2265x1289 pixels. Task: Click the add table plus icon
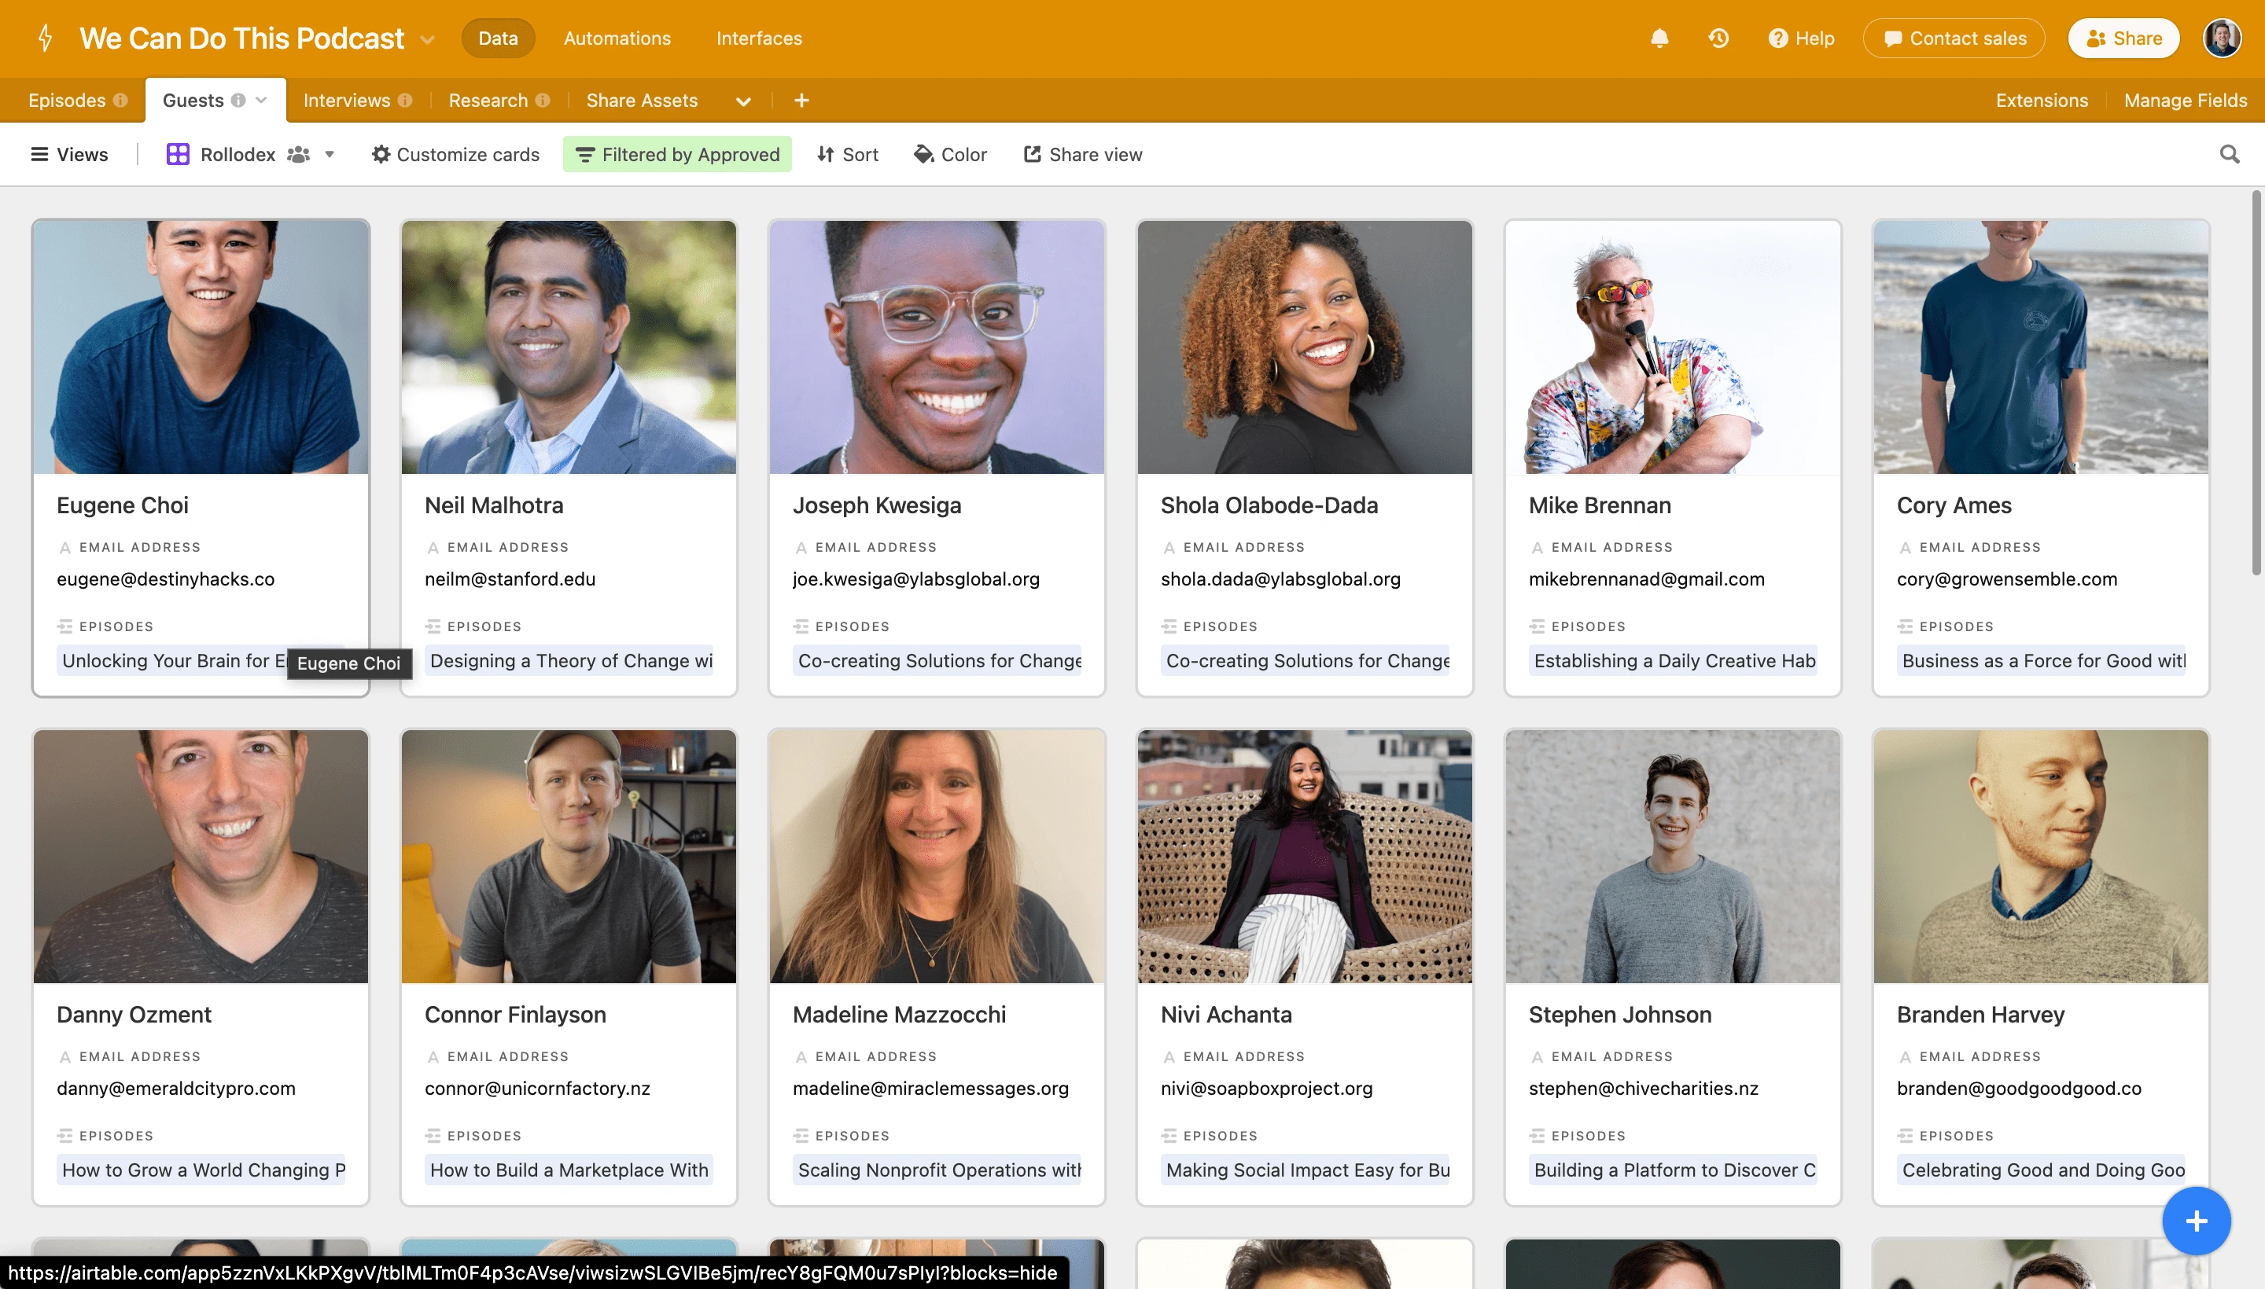(801, 100)
